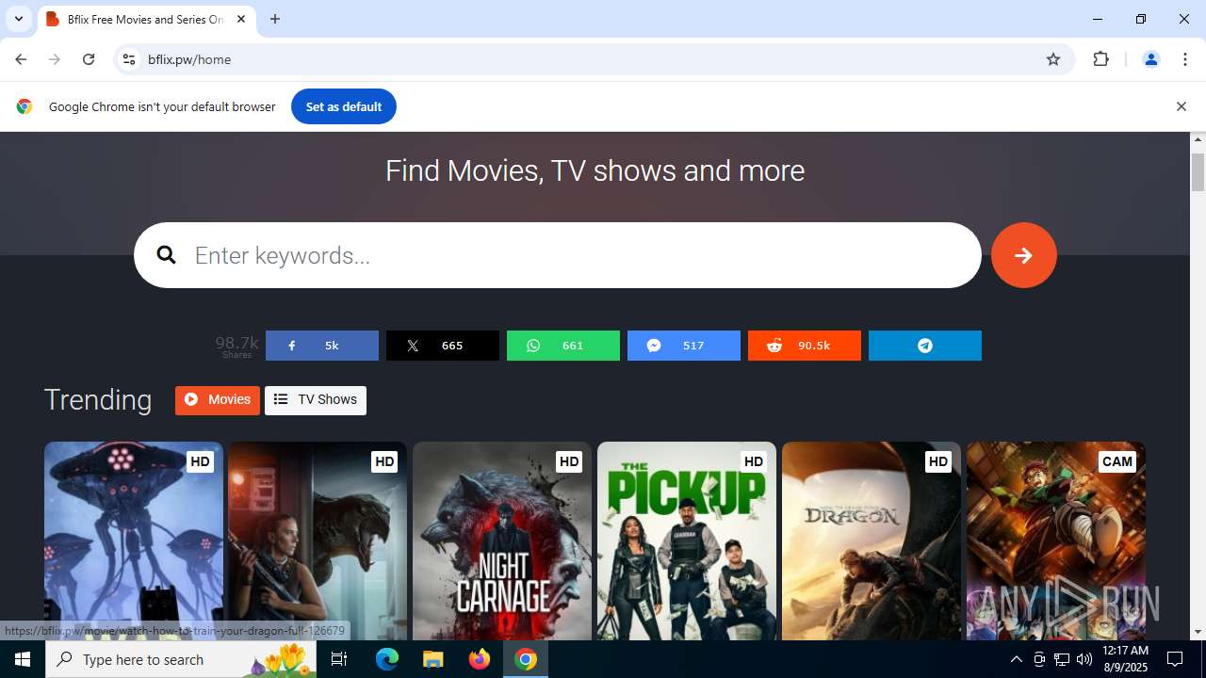The height and width of the screenshot is (678, 1206).
Task: Open the alien tripod movie poster
Action: click(134, 541)
